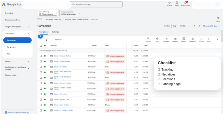Click the page search field
The image size is (224, 132).
click(96, 4)
